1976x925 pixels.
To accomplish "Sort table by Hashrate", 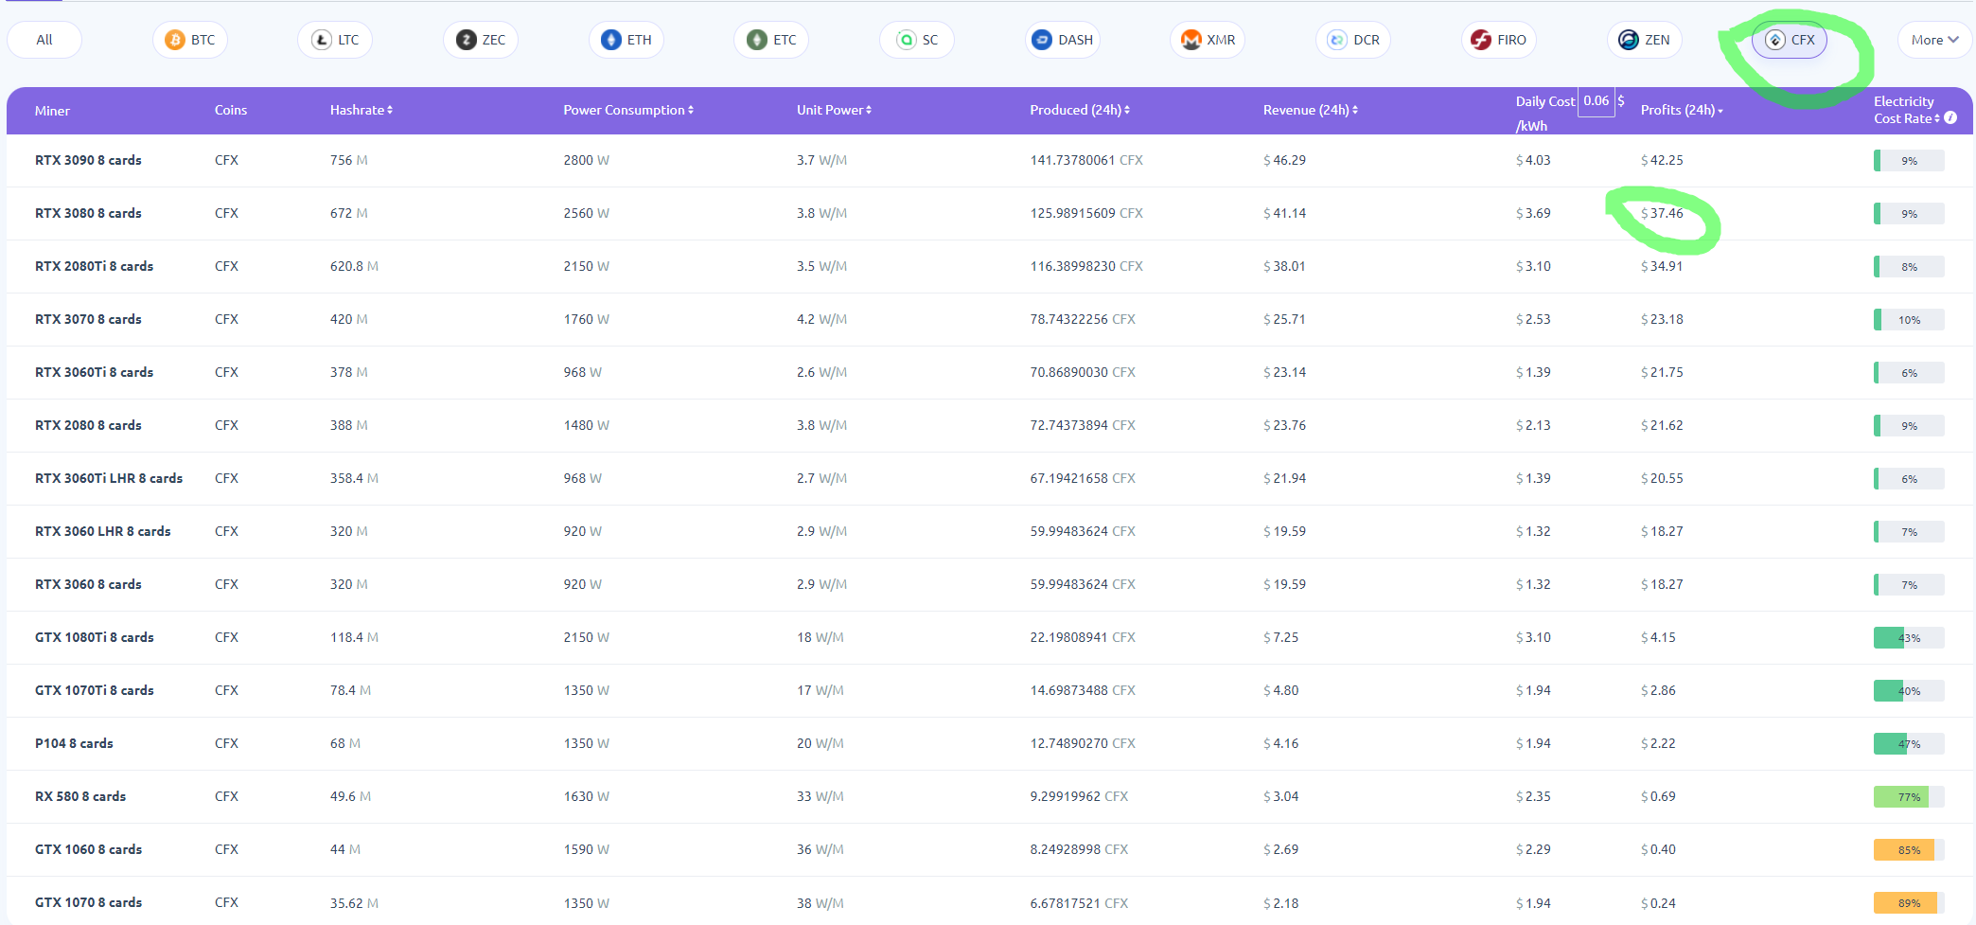I will 362,110.
